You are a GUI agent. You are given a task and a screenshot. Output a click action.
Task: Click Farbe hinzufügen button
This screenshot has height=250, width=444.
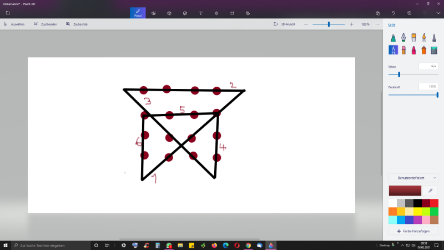point(413,231)
